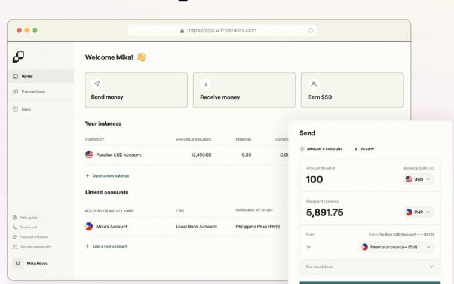Open Send in the sidebar
Screen dimensions: 454x284
click(41, 109)
